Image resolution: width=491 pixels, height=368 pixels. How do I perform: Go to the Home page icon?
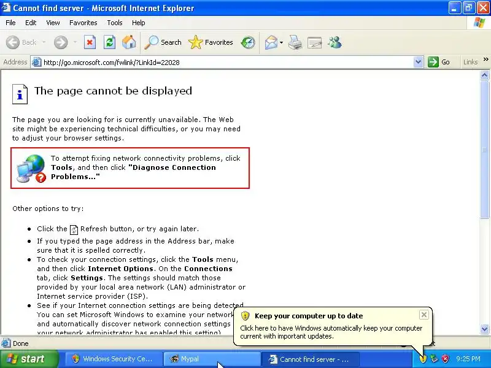tap(129, 42)
